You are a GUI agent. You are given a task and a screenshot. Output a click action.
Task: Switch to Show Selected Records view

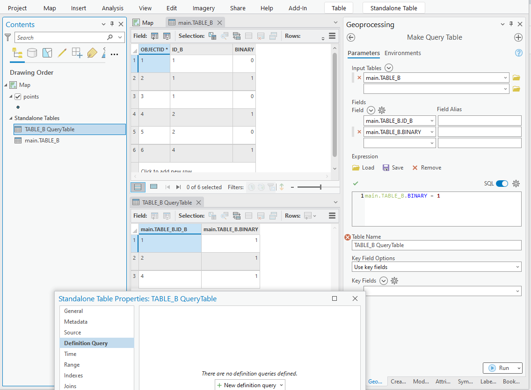pyautogui.click(x=154, y=187)
